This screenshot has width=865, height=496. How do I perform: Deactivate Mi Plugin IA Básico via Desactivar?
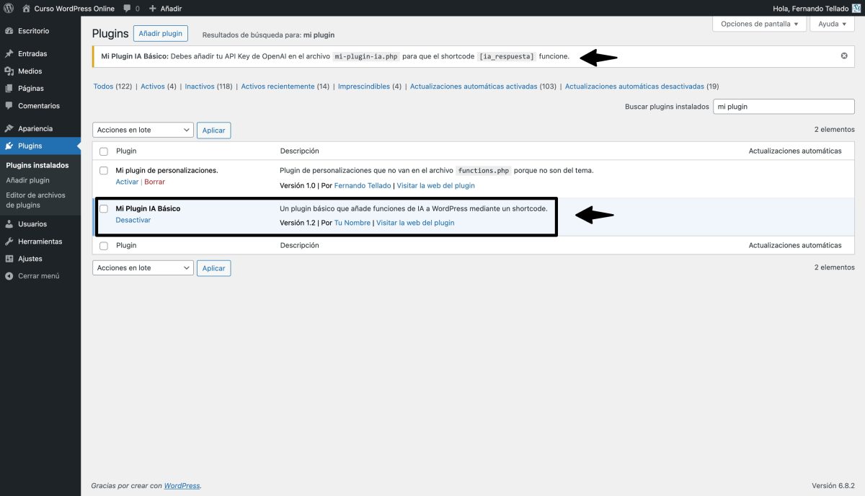133,220
